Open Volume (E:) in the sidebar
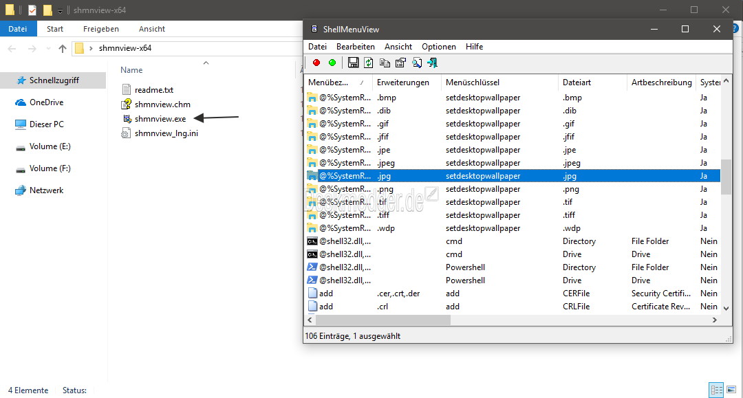Viewport: 743px width, 398px height. coord(50,146)
